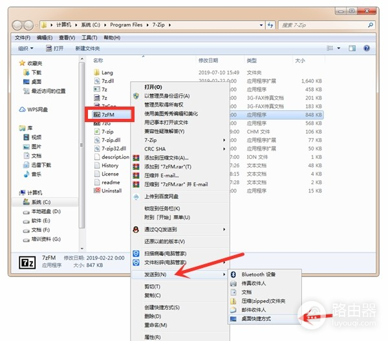The height and width of the screenshot is (341, 388).
Task: Open the 编辑(E) menu
Action: (x=45, y=37)
